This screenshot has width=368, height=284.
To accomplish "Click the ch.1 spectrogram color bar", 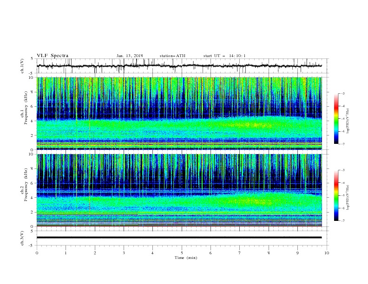I will pyautogui.click(x=336, y=119).
